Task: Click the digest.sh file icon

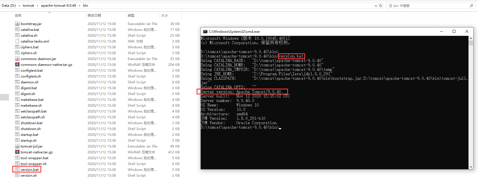Action: [x=17, y=94]
